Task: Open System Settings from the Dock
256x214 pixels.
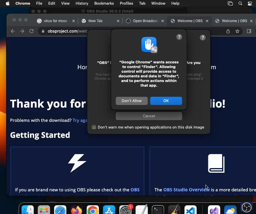Action: [125, 210]
